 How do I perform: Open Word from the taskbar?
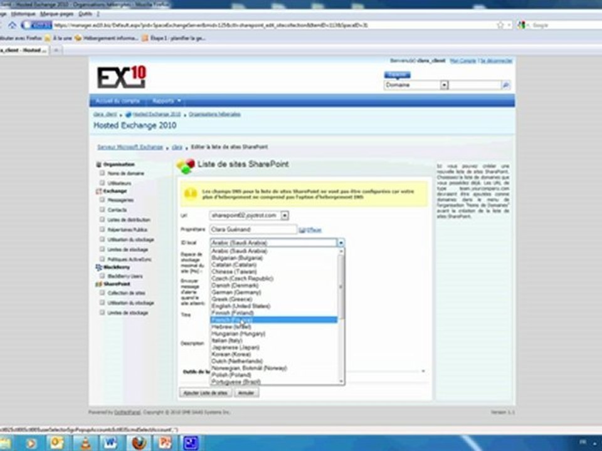[111, 443]
